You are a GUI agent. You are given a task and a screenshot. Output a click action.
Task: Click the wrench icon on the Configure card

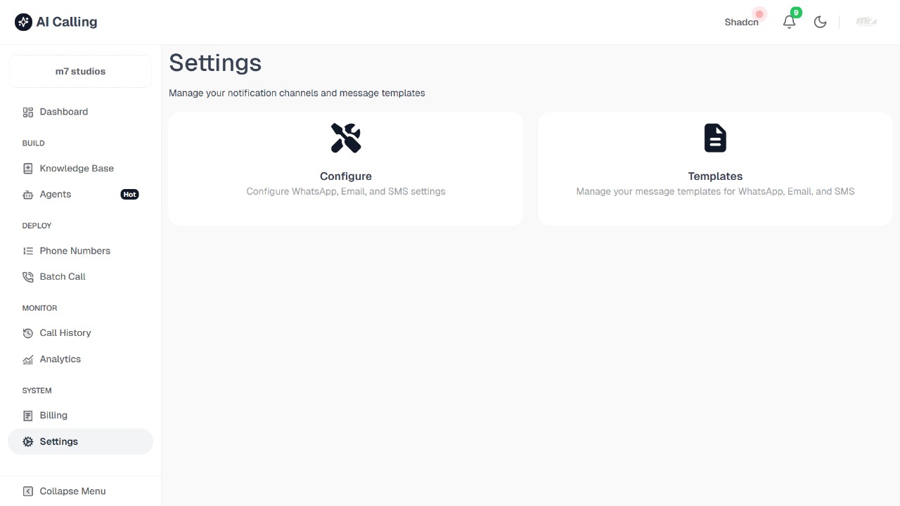[x=345, y=138]
